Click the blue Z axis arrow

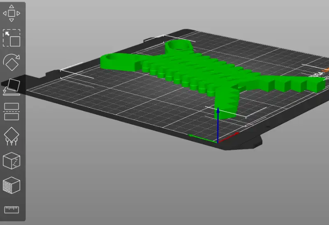(218, 125)
